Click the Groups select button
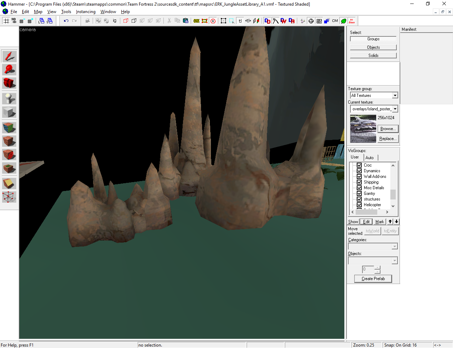This screenshot has height=348, width=453. pos(373,39)
